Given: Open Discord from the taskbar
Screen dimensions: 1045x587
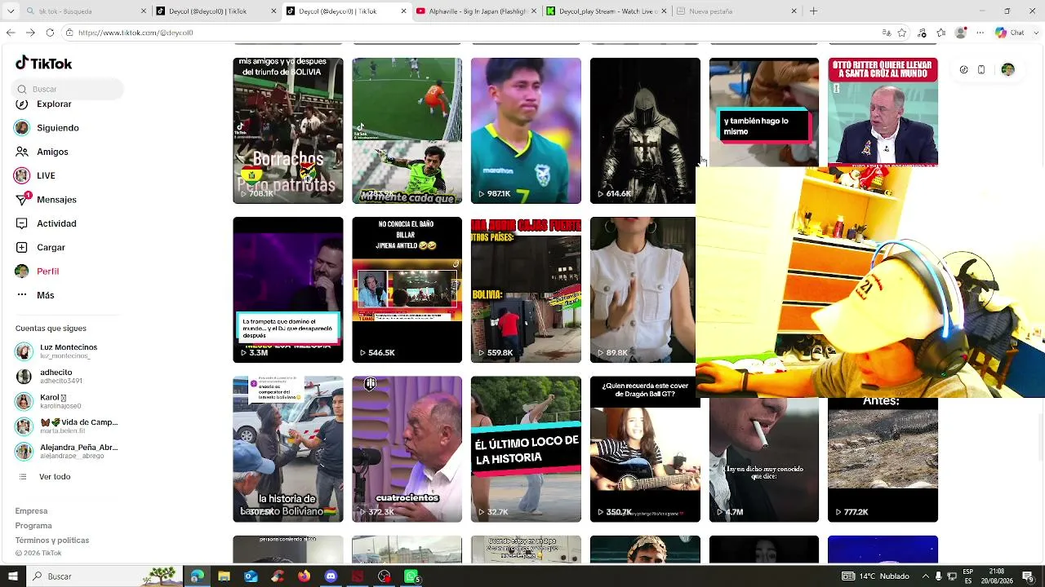Looking at the screenshot, I should pos(331,576).
